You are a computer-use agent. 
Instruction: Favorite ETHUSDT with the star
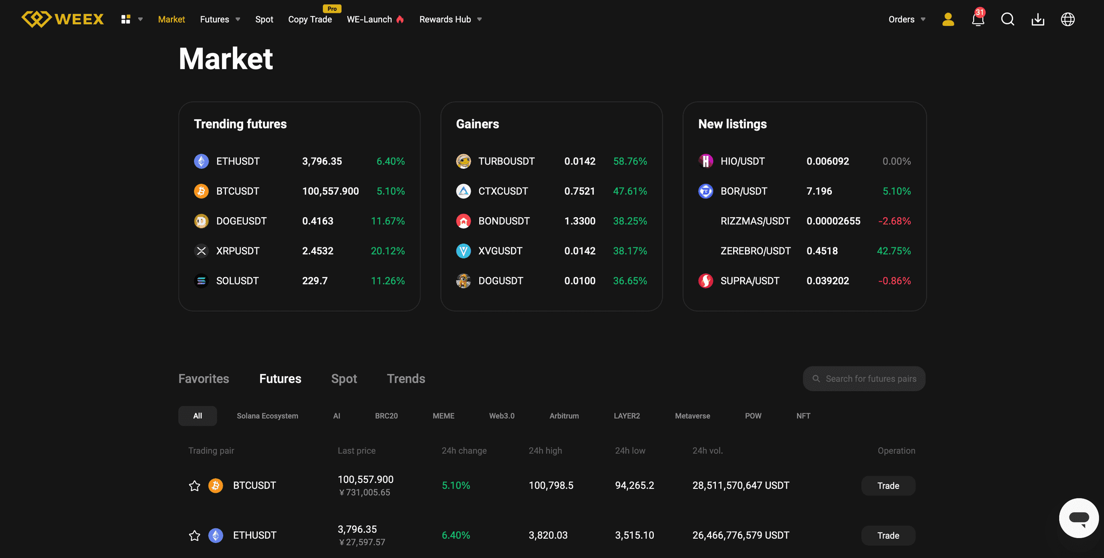(x=195, y=535)
